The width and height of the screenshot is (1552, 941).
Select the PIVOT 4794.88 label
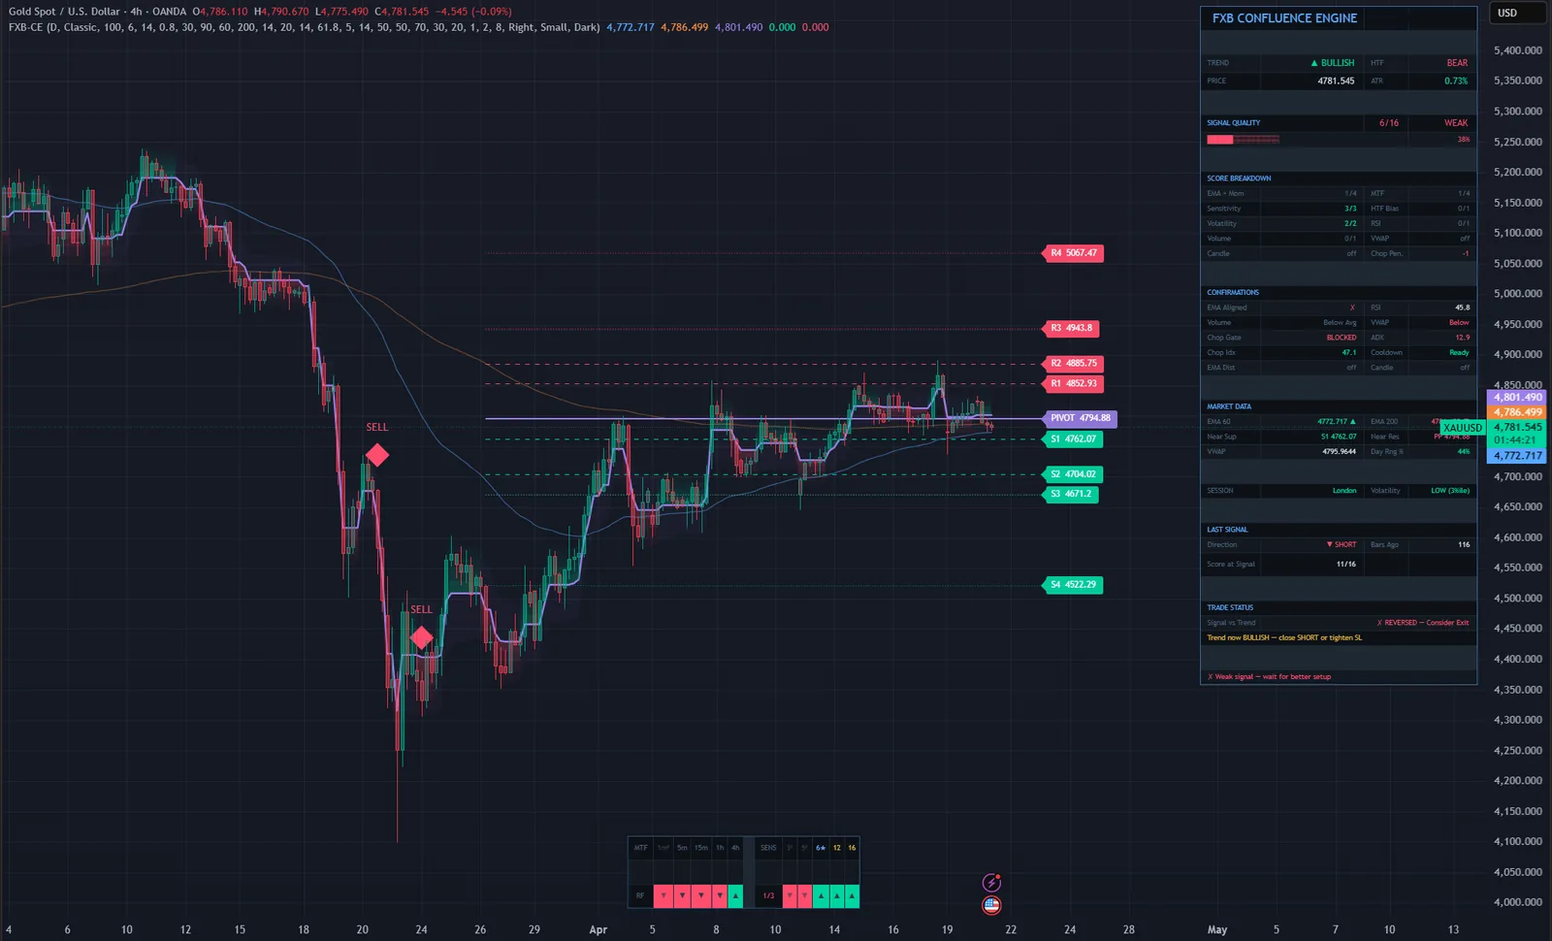(1080, 418)
